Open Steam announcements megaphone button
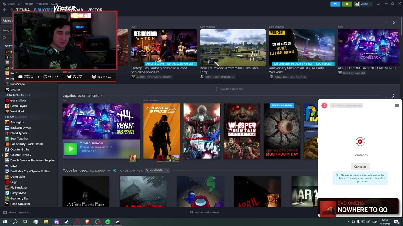403x226 pixels. click(335, 4)
